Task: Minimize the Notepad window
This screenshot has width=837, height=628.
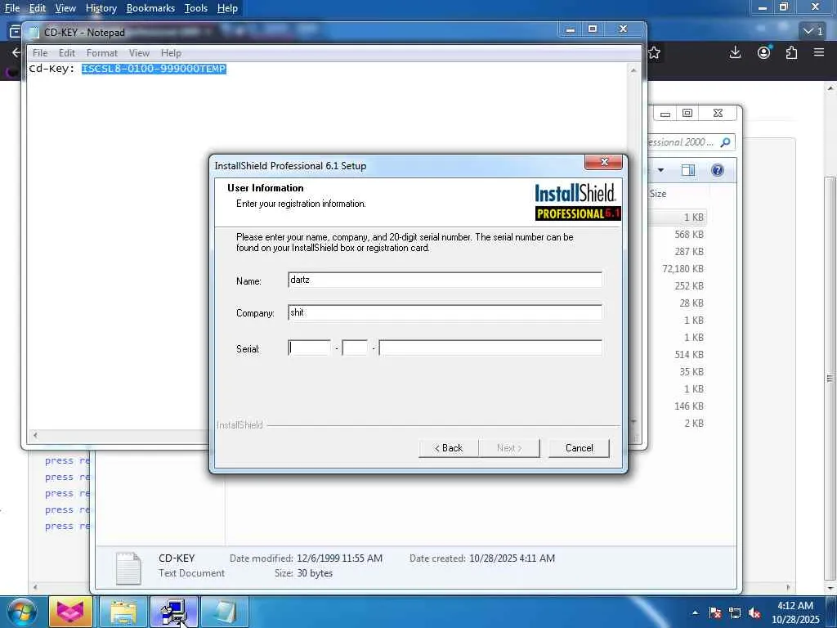Action: pyautogui.click(x=570, y=29)
